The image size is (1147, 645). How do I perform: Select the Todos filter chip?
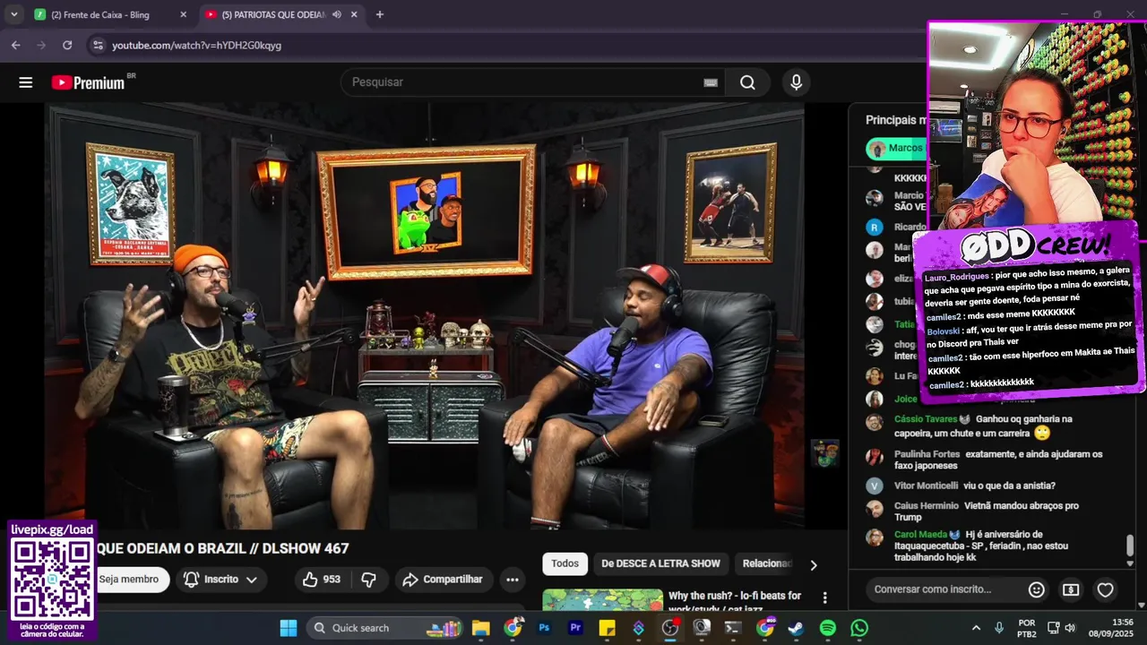point(565,563)
